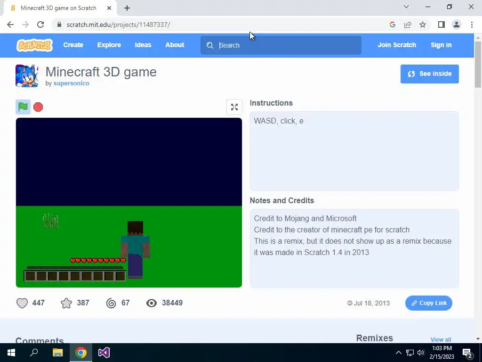The image size is (482, 362).
Task: Click the 'Jul 18, 2013' date text
Action: (x=372, y=303)
